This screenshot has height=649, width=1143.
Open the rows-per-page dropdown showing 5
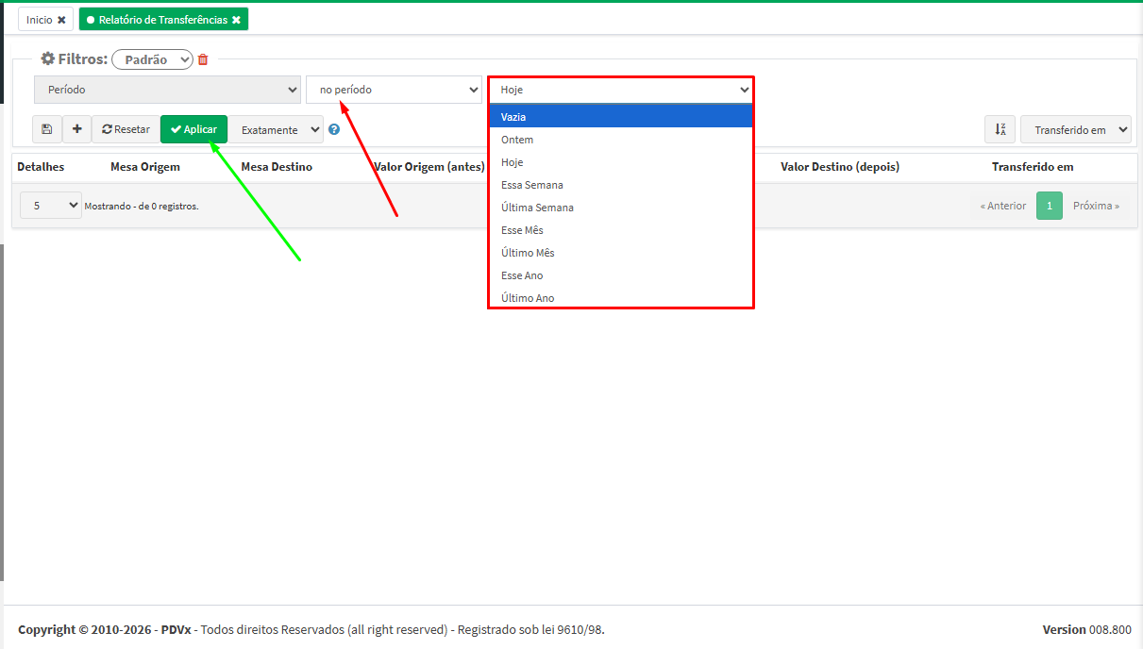point(51,205)
